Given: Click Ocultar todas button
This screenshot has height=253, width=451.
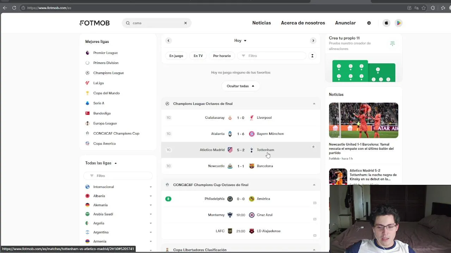Looking at the screenshot, I should [x=241, y=86].
